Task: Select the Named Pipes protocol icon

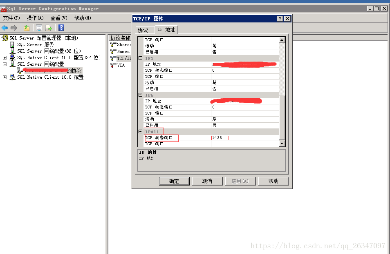Action: pos(113,52)
